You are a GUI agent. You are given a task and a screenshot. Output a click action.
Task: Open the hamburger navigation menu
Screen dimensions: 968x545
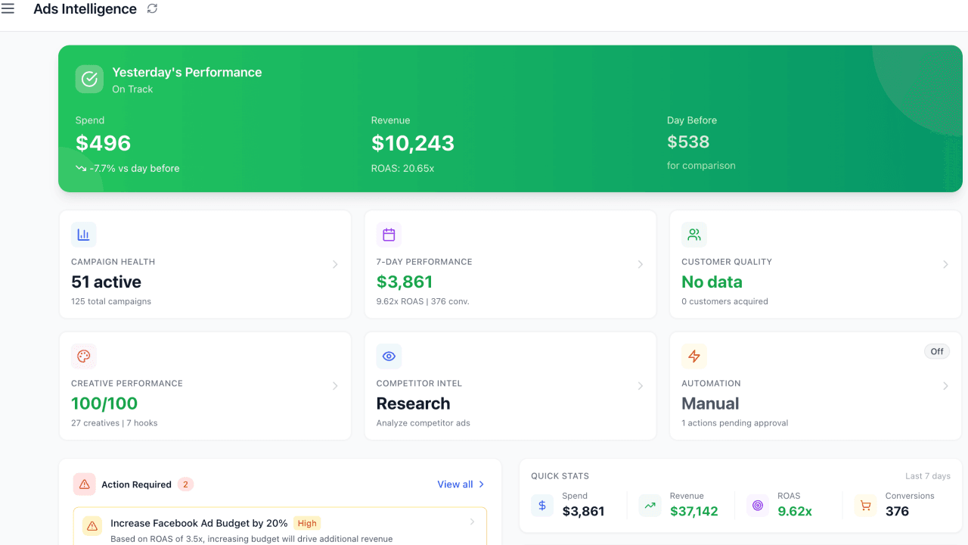[8, 8]
